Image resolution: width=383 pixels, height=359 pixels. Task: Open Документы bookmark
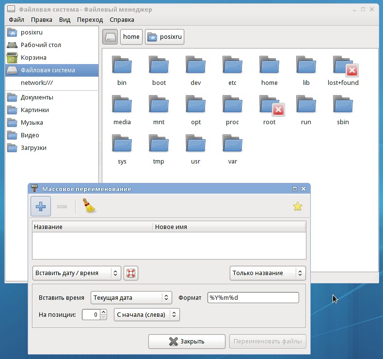[52, 98]
